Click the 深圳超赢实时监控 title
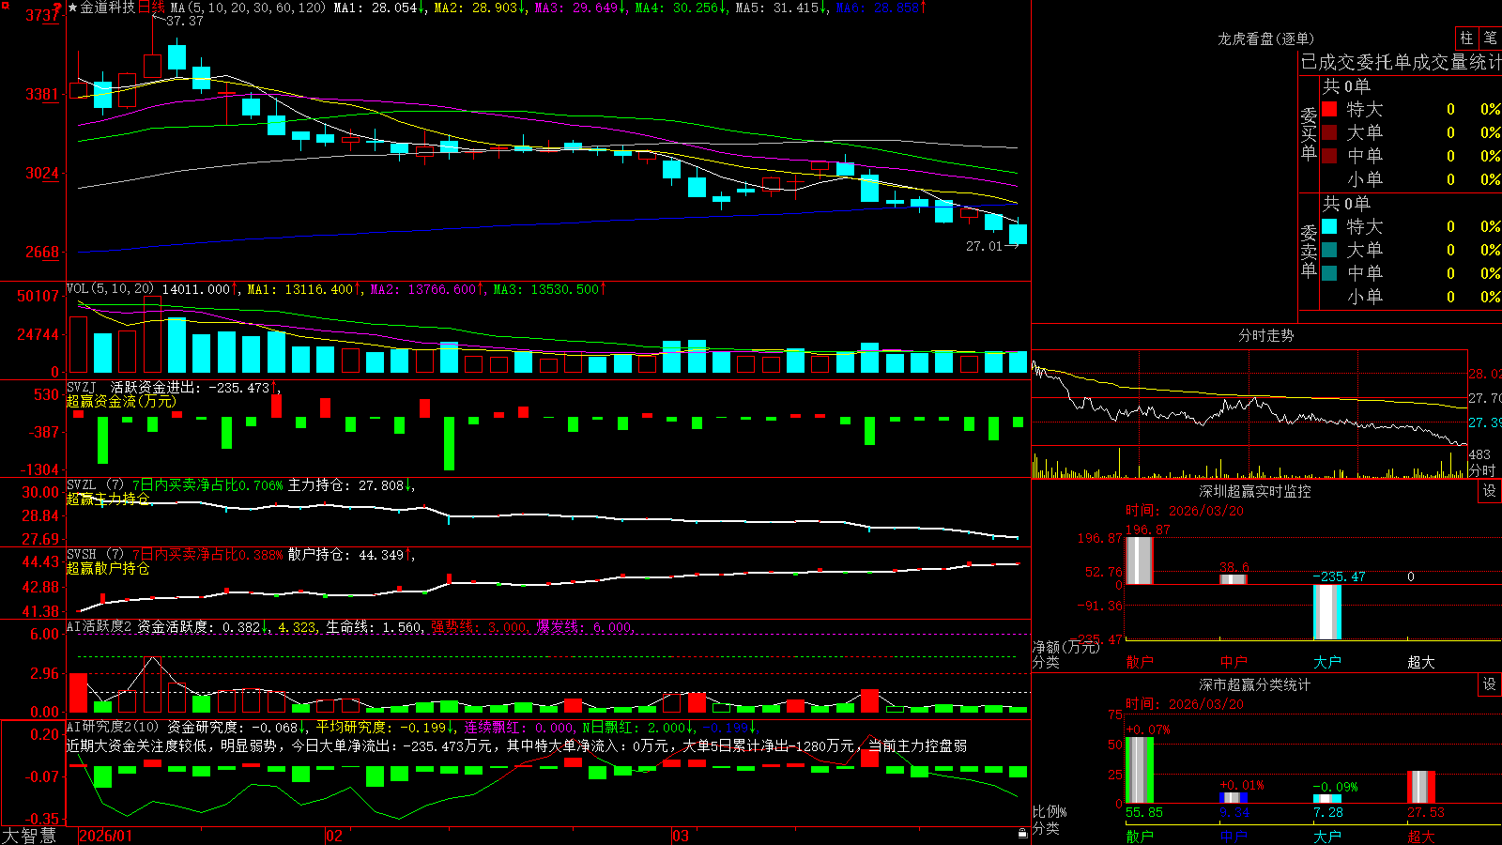Image resolution: width=1502 pixels, height=845 pixels. coord(1254,491)
